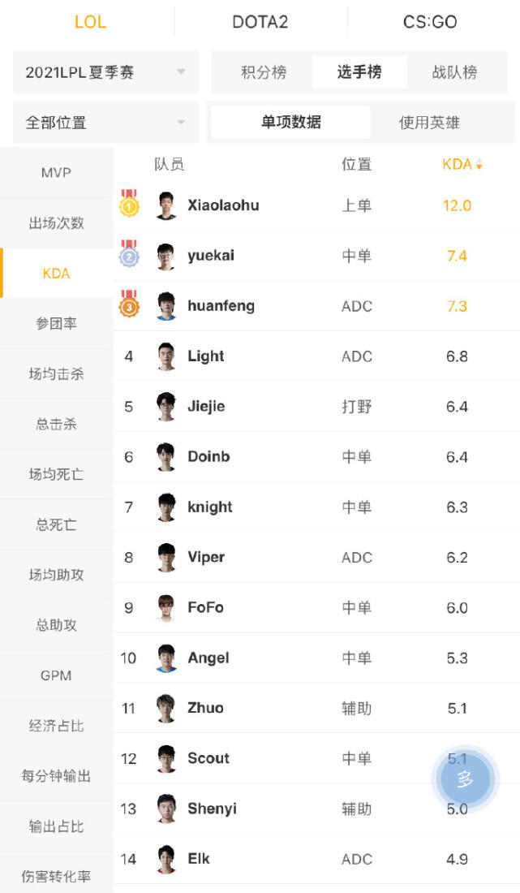The image size is (520, 893).
Task: Select 单项数据 single stat view
Action: click(x=290, y=123)
